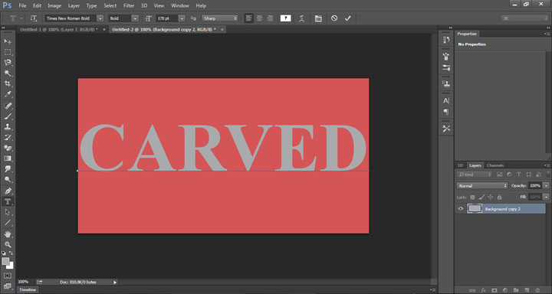Click the foreground color swatch
Image resolution: width=552 pixels, height=294 pixels.
coord(5,261)
